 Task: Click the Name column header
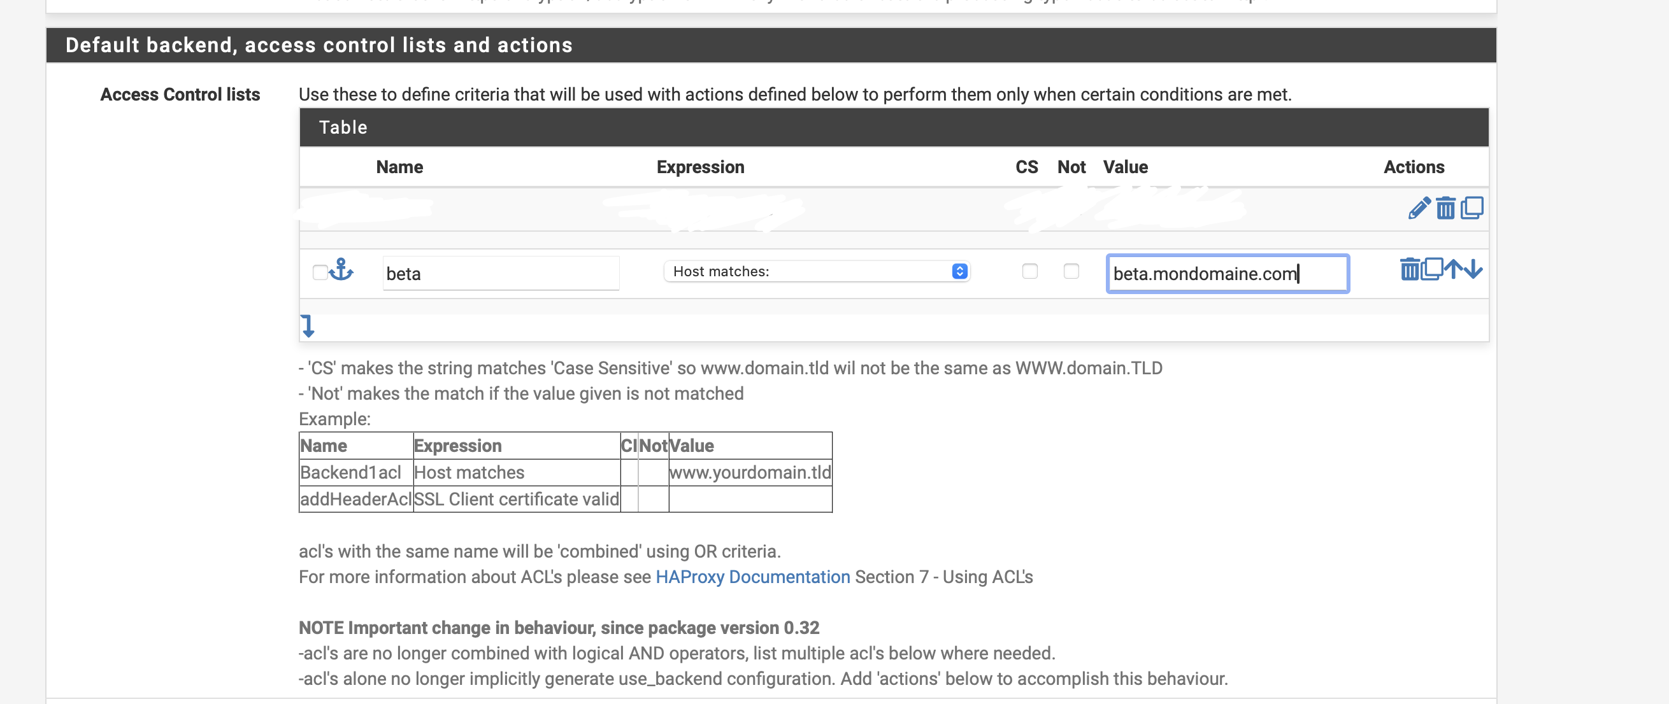(399, 167)
